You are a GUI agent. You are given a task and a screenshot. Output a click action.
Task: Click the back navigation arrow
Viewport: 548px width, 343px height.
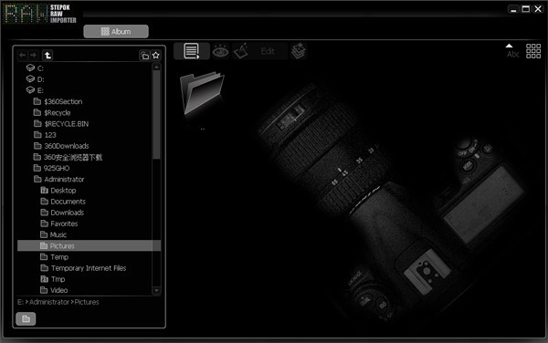pos(22,55)
